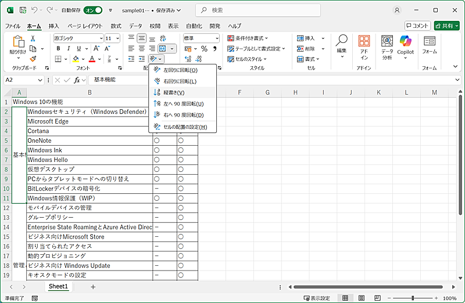
Task: Toggle italic formatting with the I button
Action: click(68, 49)
